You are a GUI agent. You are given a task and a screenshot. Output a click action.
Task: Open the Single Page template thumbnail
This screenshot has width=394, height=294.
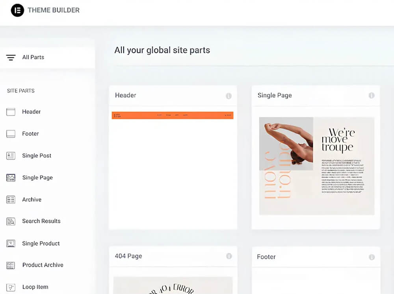317,166
